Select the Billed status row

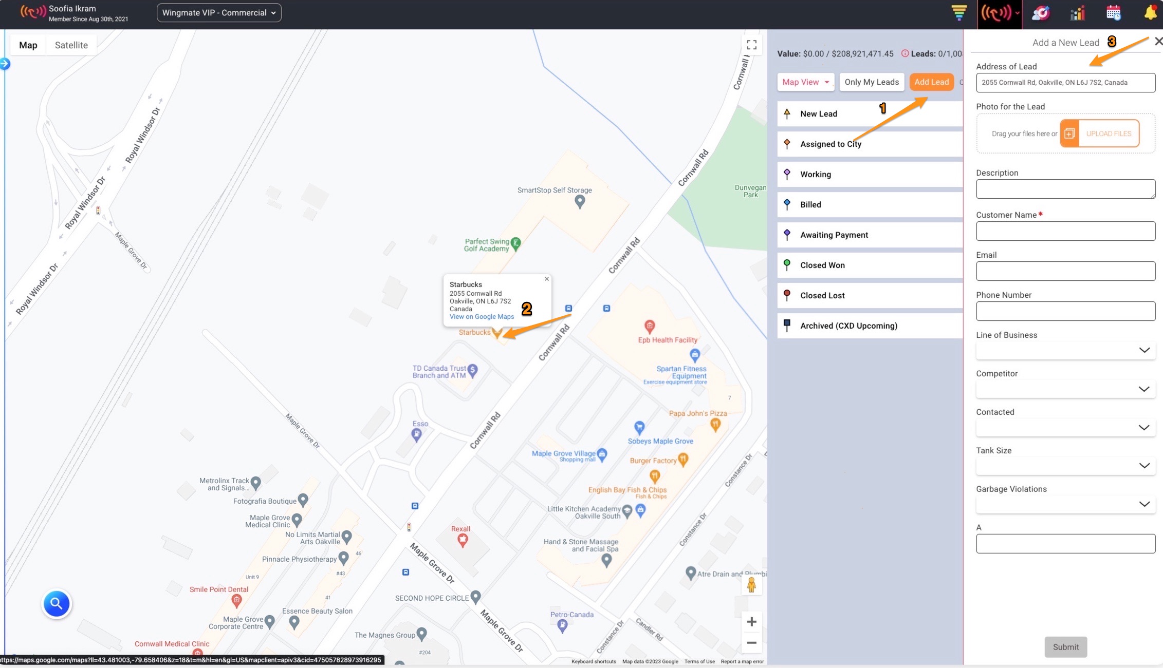[x=870, y=205]
